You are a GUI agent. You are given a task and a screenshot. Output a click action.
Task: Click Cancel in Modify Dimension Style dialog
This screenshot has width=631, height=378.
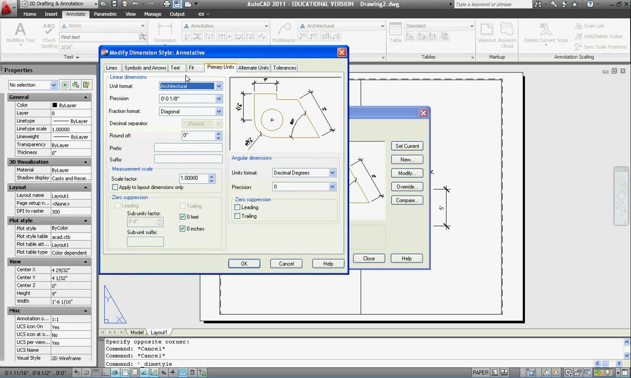pyautogui.click(x=286, y=264)
